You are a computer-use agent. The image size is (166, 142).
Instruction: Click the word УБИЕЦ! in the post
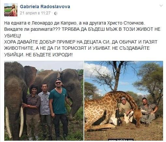[12, 36]
